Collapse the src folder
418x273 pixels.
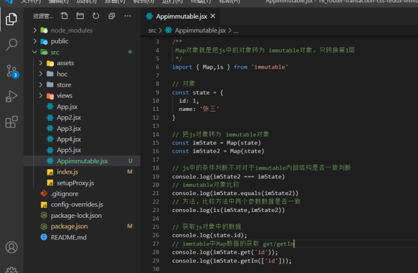click(x=55, y=52)
